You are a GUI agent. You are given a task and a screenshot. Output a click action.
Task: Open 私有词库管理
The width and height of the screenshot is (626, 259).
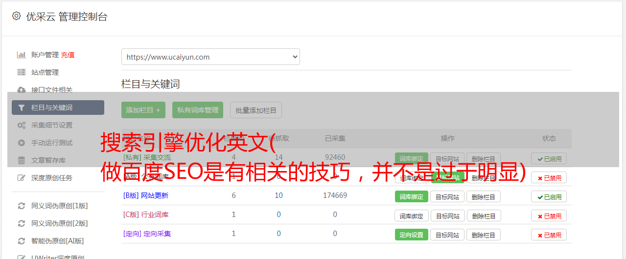click(x=198, y=110)
